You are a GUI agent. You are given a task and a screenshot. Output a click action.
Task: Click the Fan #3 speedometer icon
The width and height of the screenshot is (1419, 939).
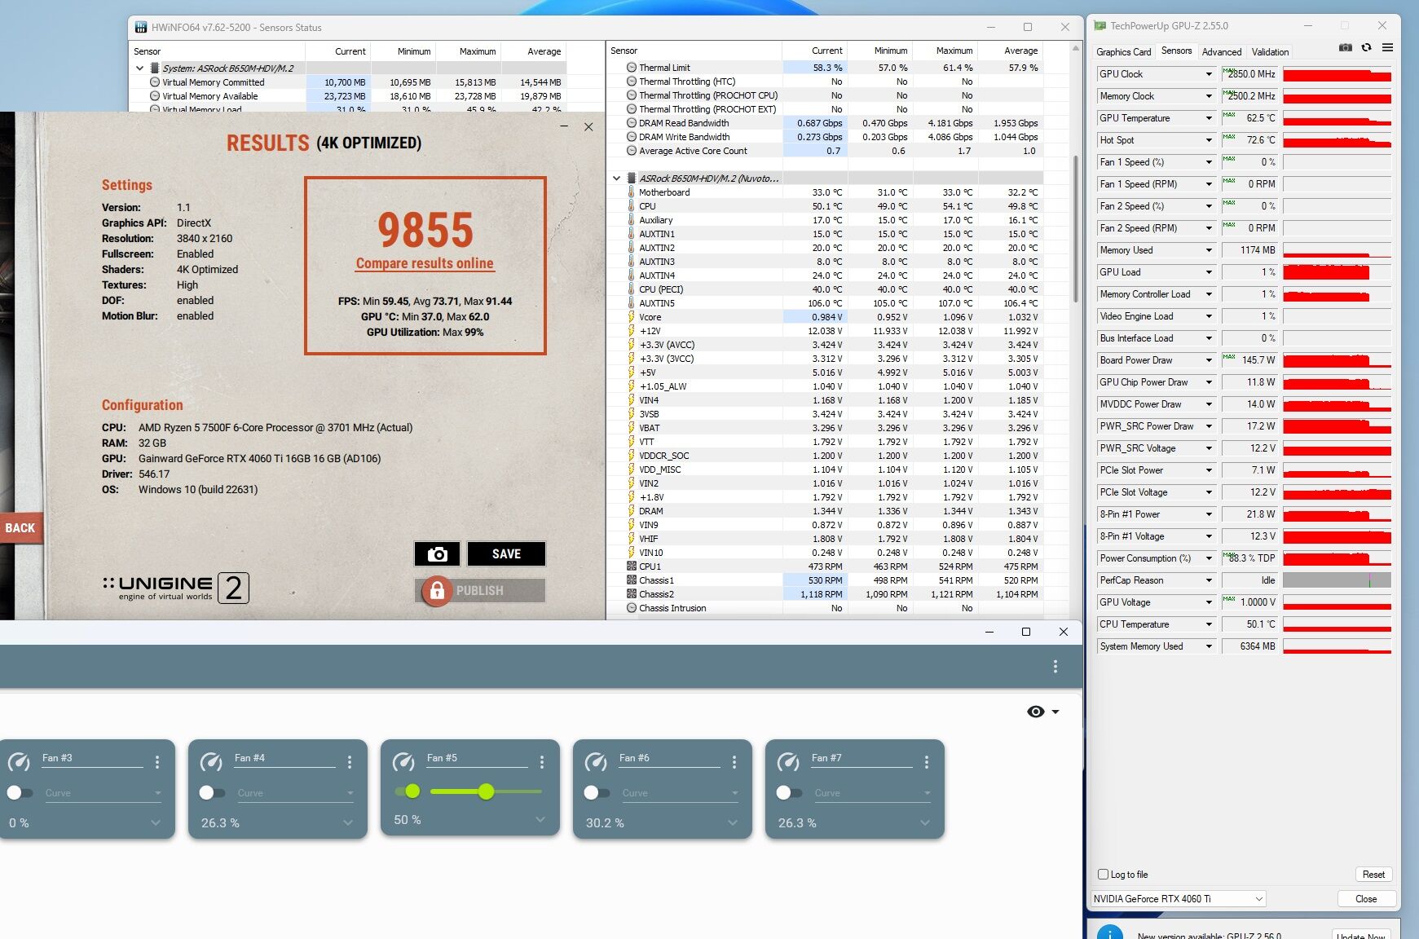pyautogui.click(x=19, y=762)
